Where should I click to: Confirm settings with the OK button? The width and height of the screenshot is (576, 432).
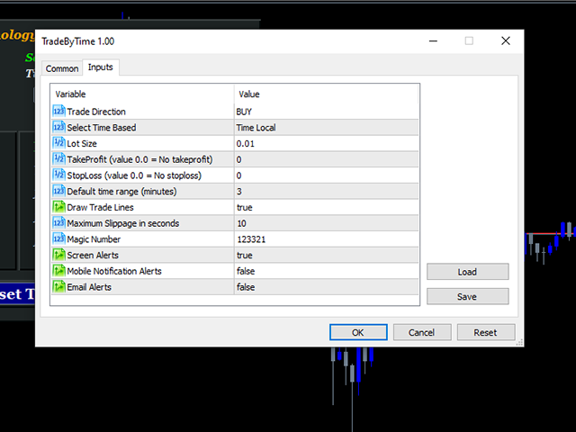click(358, 332)
